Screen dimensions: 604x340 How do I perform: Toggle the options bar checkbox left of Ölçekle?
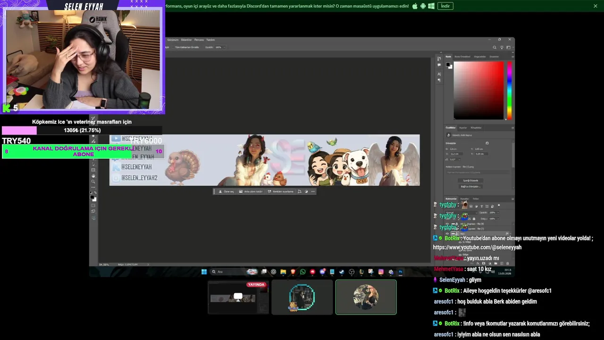click(x=173, y=47)
